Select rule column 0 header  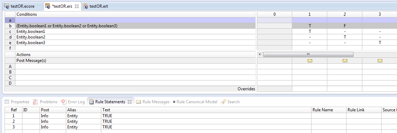[x=274, y=14]
